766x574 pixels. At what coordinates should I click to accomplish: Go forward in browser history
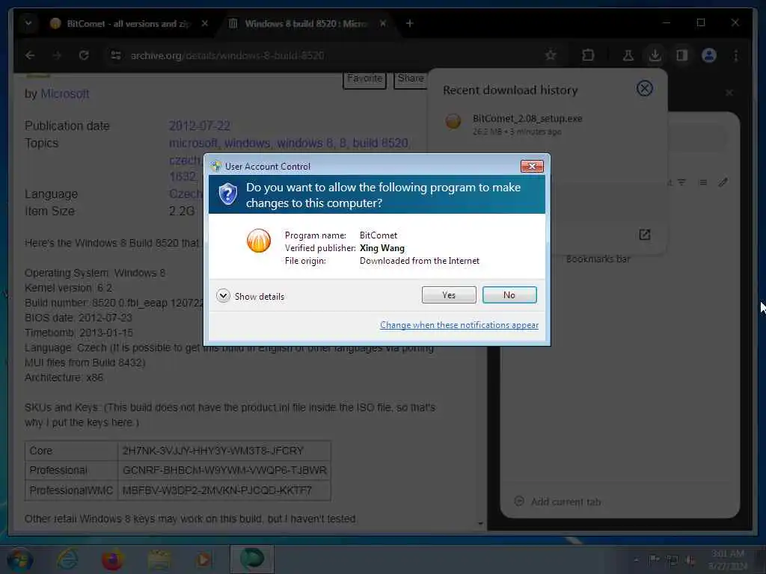(x=57, y=55)
